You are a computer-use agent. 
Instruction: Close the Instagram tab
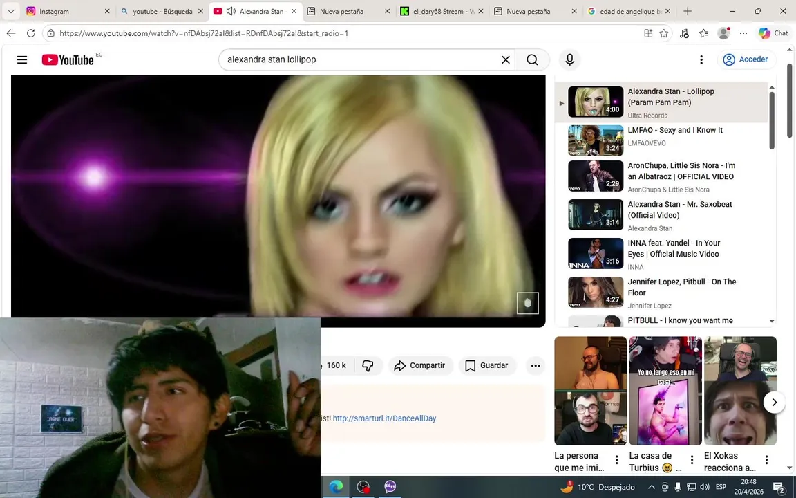pyautogui.click(x=107, y=11)
